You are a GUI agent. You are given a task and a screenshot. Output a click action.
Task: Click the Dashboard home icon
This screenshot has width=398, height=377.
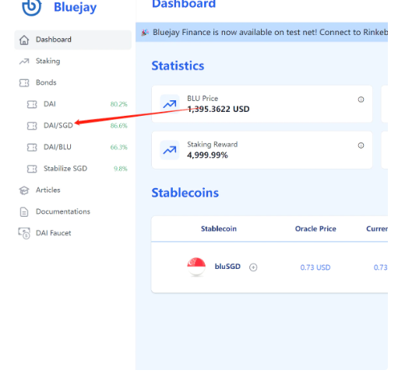tap(24, 40)
